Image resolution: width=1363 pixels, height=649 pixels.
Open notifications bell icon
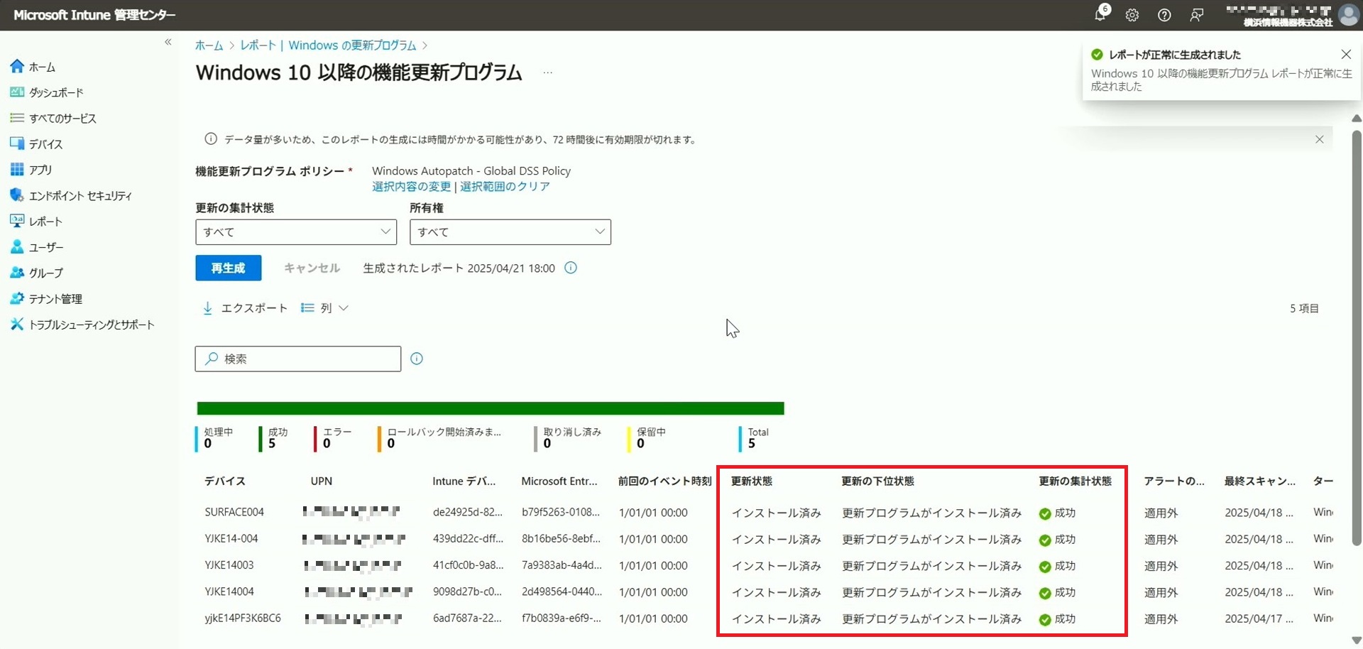point(1101,14)
